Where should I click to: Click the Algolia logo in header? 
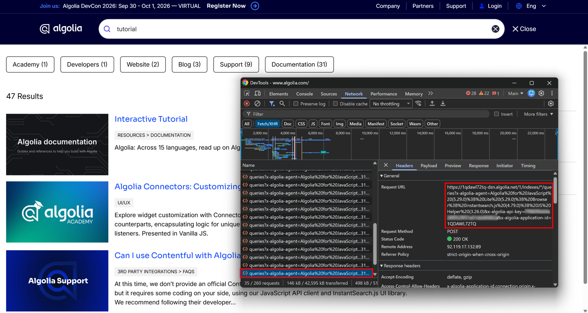(x=61, y=29)
